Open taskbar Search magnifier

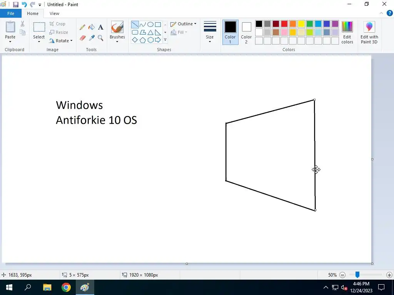[x=28, y=287]
